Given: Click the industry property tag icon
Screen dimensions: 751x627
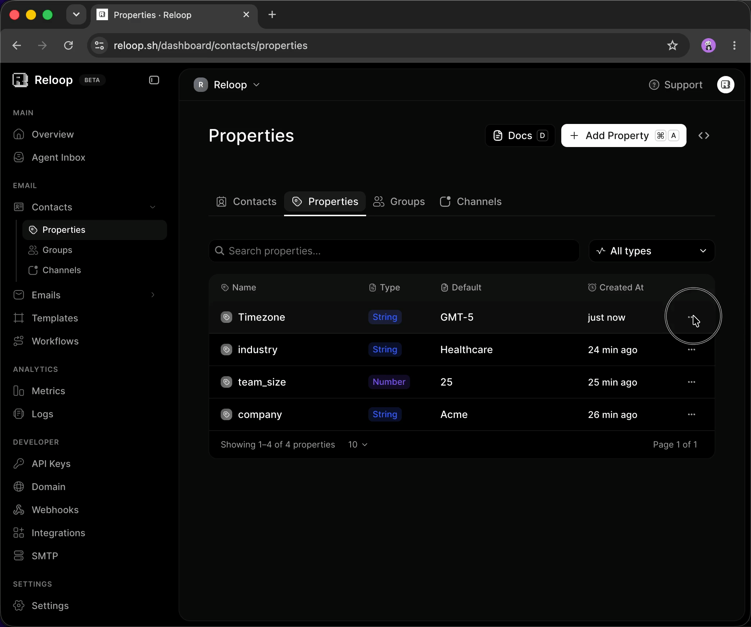Looking at the screenshot, I should [x=226, y=350].
